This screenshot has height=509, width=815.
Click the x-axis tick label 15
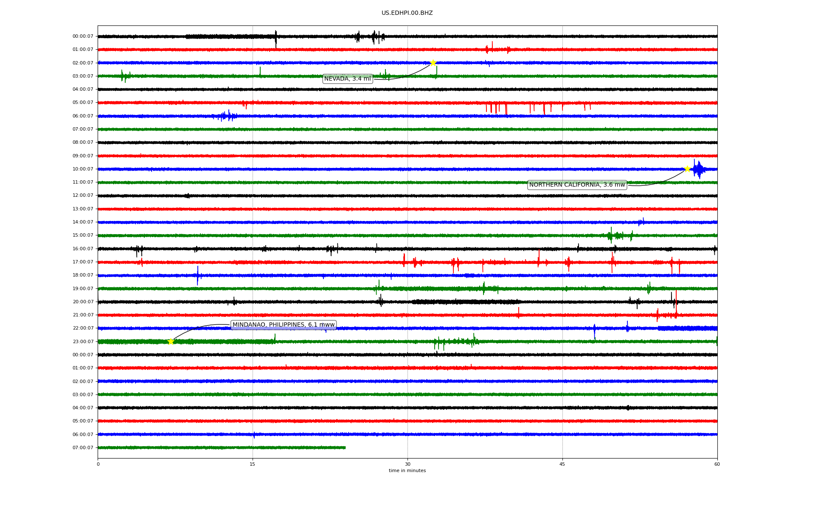coord(253,464)
